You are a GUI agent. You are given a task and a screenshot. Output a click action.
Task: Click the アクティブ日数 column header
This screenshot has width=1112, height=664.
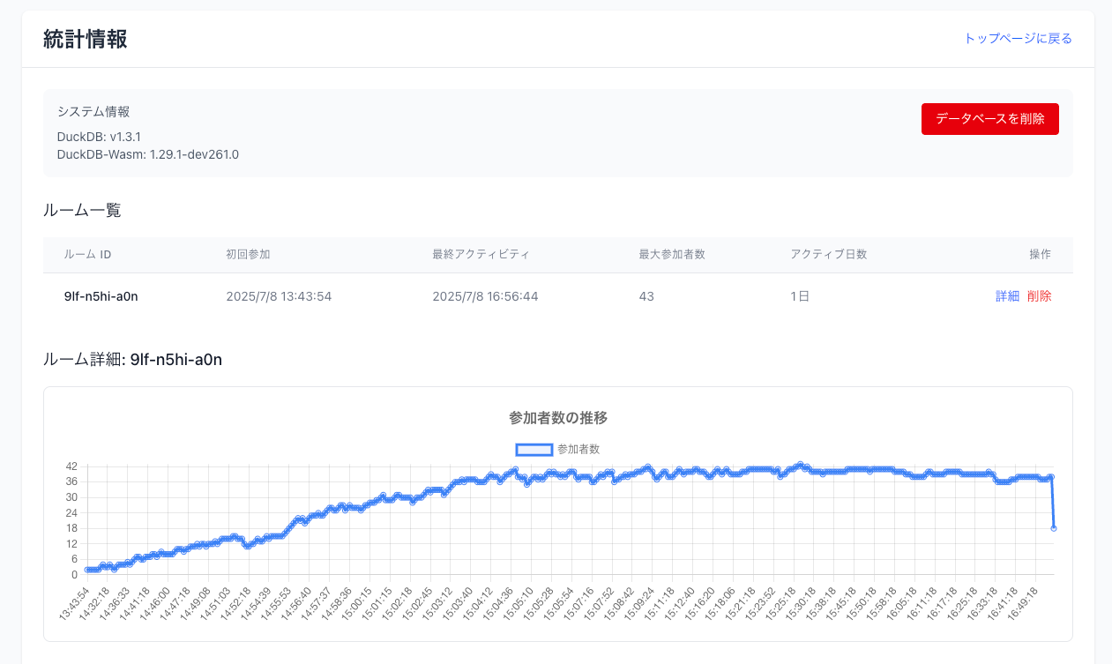(x=828, y=255)
